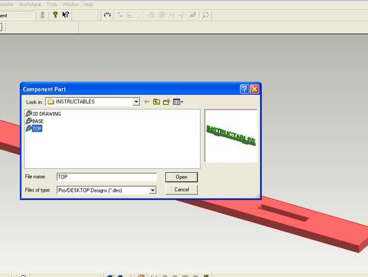This screenshot has height=277, width=368.
Task: Click the Cancel button
Action: (182, 190)
